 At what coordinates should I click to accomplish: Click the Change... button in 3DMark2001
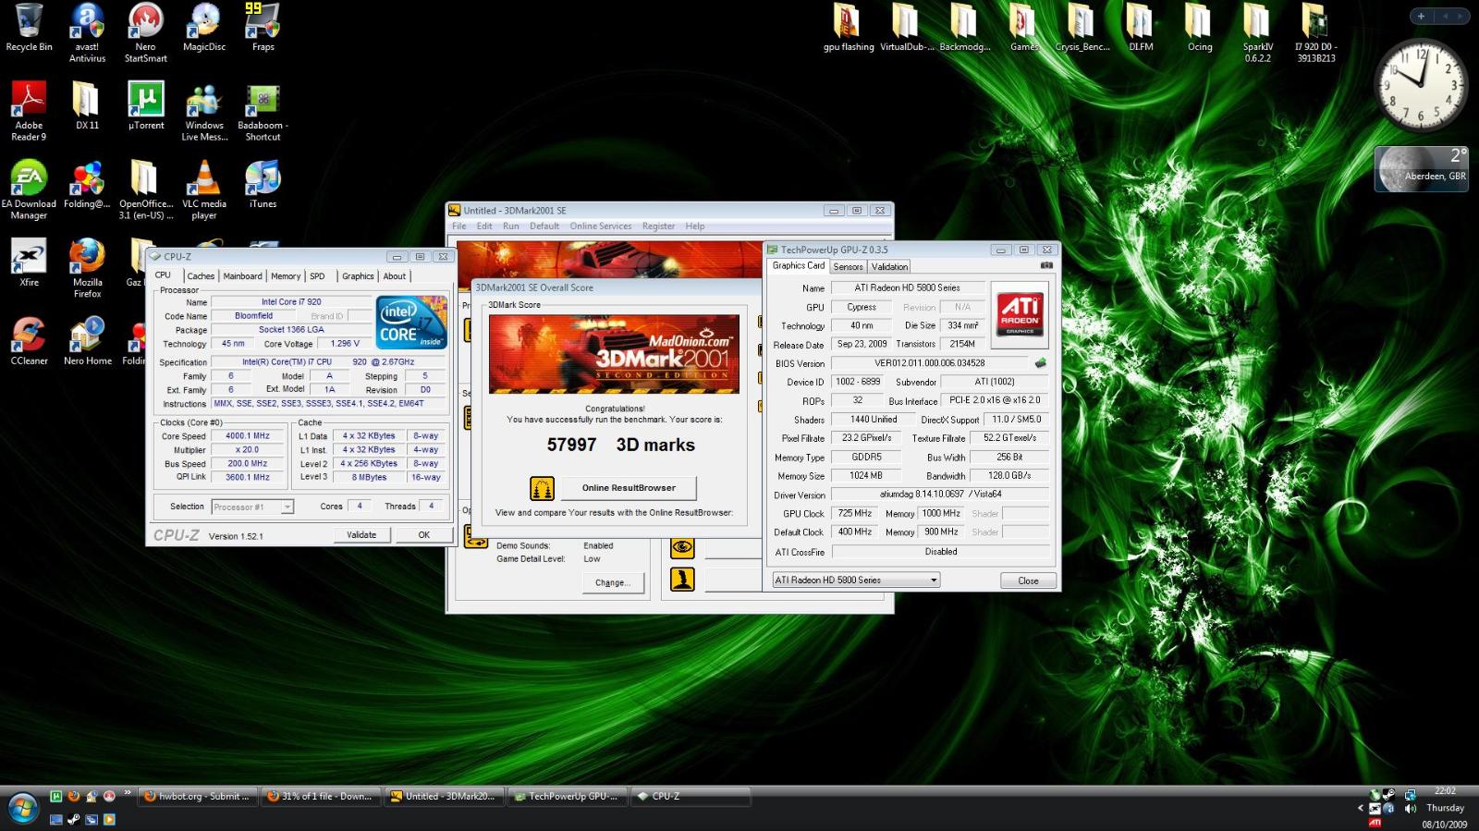click(x=613, y=582)
